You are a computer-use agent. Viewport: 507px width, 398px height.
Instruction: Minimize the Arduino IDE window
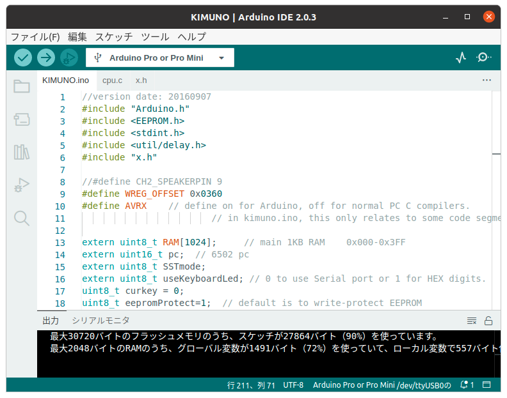point(446,17)
